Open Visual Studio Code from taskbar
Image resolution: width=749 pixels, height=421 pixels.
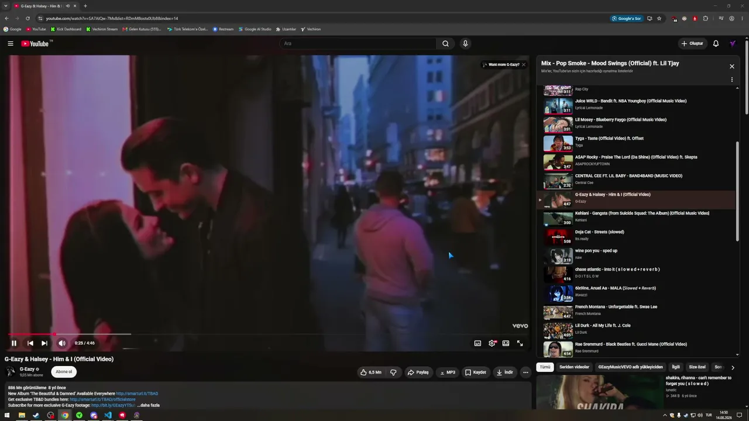(x=108, y=415)
